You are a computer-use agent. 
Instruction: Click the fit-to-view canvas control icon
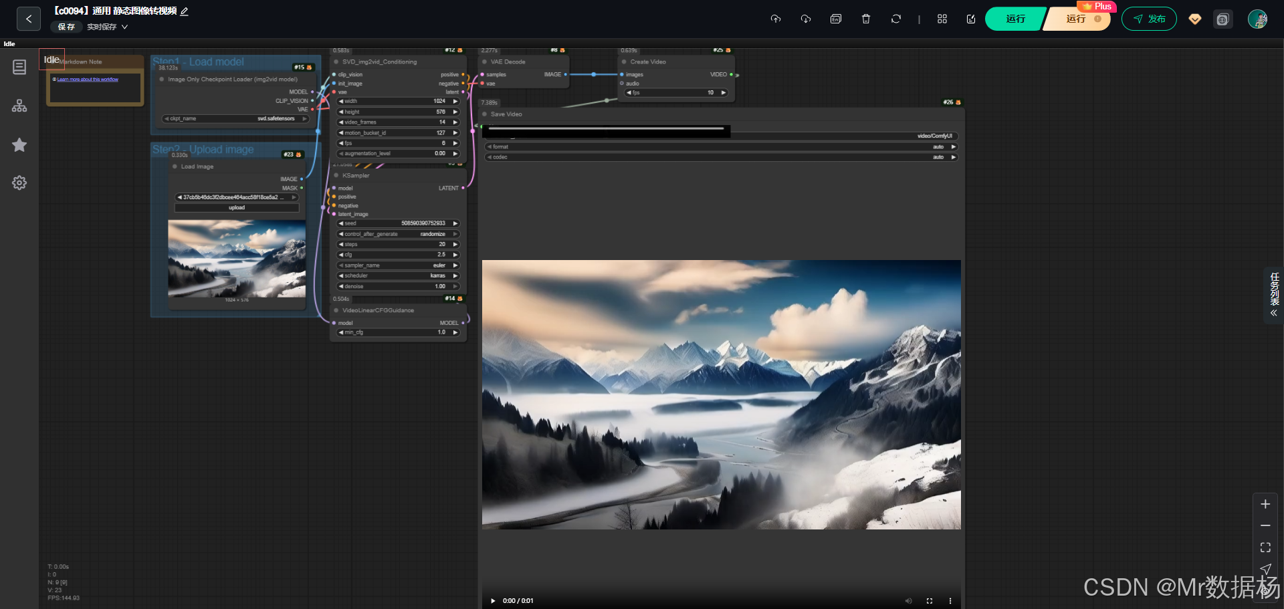1265,547
